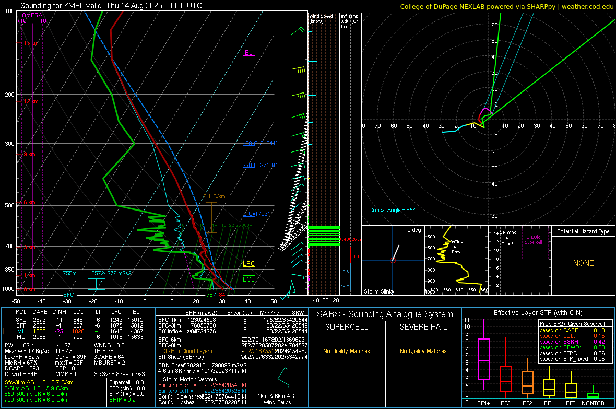
Task: Click the Eff Shear (EBWD) row label
Action: point(181,357)
